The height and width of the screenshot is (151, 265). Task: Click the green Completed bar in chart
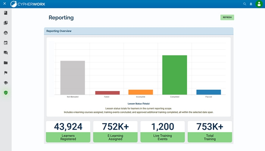click(175, 75)
